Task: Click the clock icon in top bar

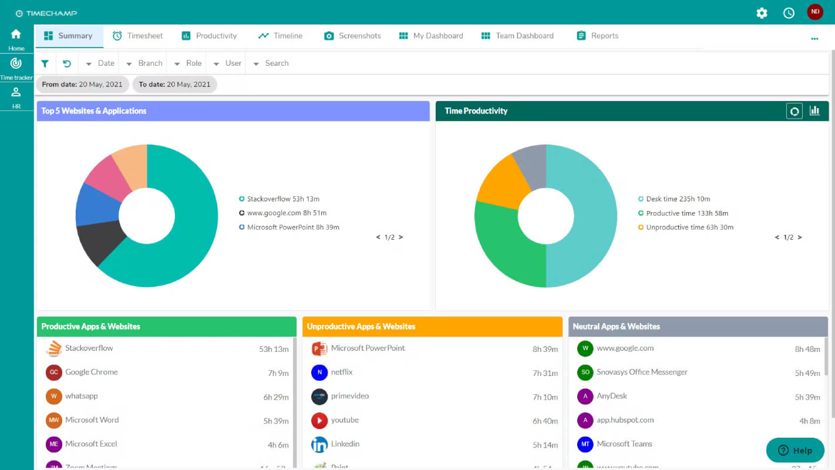Action: click(789, 13)
